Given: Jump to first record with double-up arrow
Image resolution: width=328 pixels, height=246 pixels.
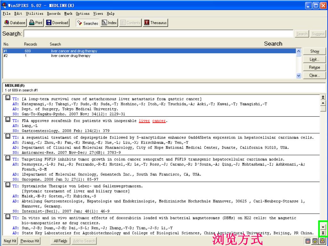Looking at the screenshot, I should (323, 97).
